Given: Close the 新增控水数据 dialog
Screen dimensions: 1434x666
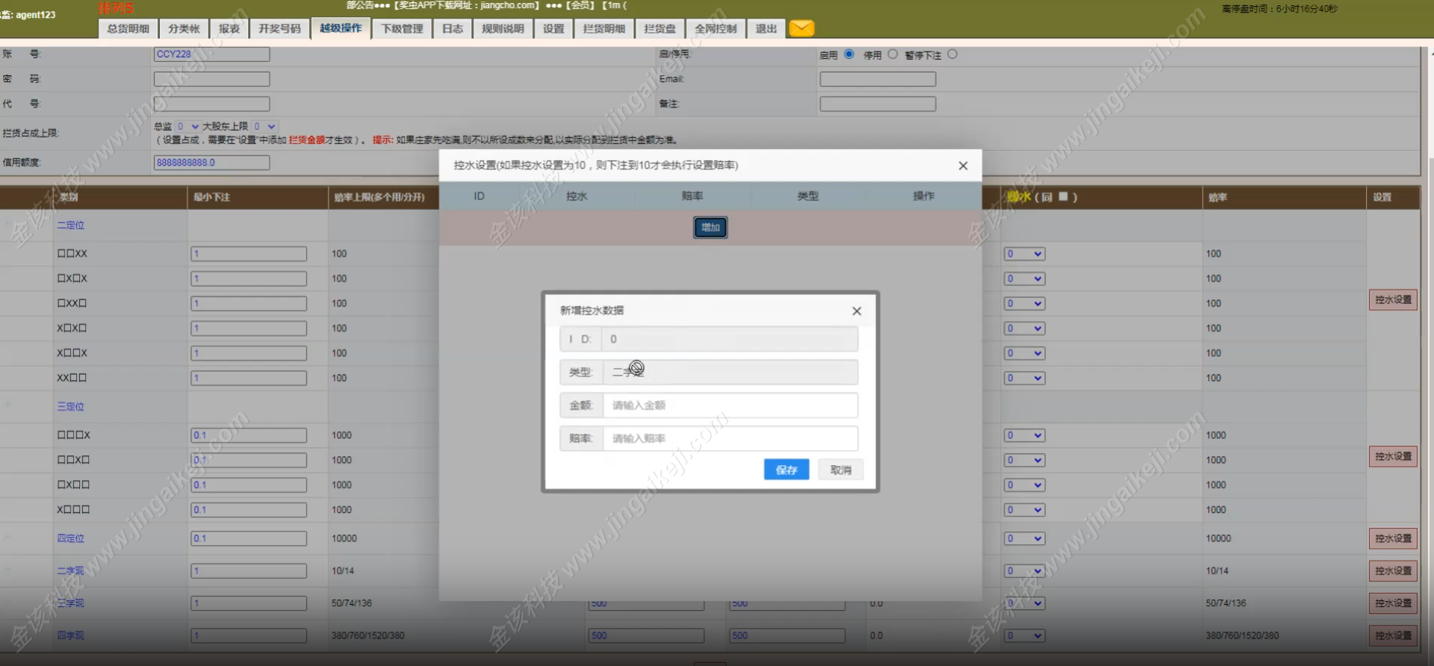Looking at the screenshot, I should point(857,311).
